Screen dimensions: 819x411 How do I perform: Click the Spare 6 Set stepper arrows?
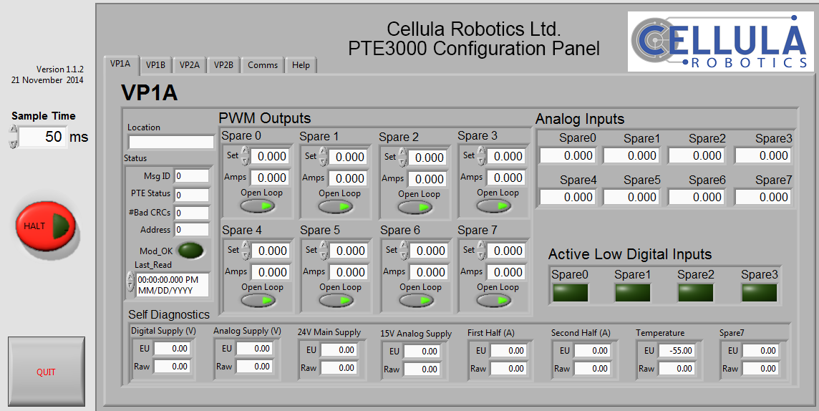404,251
